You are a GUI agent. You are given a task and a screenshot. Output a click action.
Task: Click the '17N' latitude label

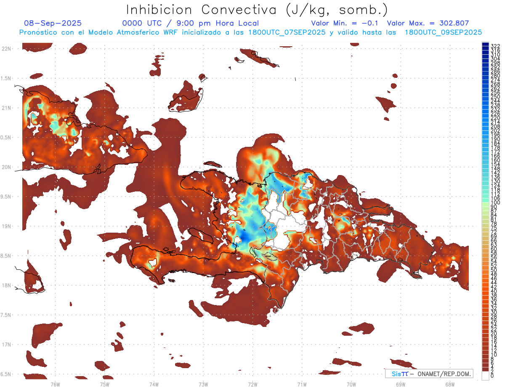pos(6,345)
